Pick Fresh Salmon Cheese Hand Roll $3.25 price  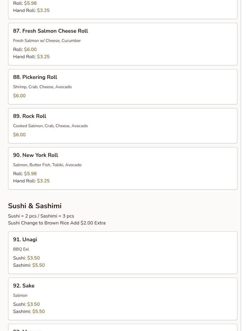pyautogui.click(x=43, y=57)
